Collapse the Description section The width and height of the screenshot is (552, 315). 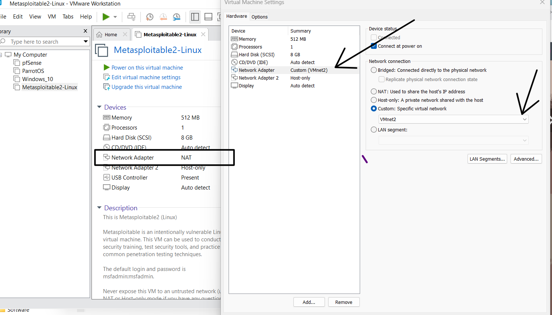click(99, 208)
